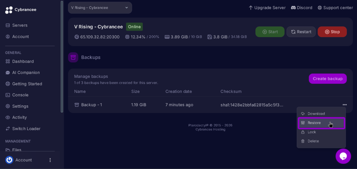Click the Activity eye icon
The height and width of the screenshot is (169, 357).
tap(8, 118)
